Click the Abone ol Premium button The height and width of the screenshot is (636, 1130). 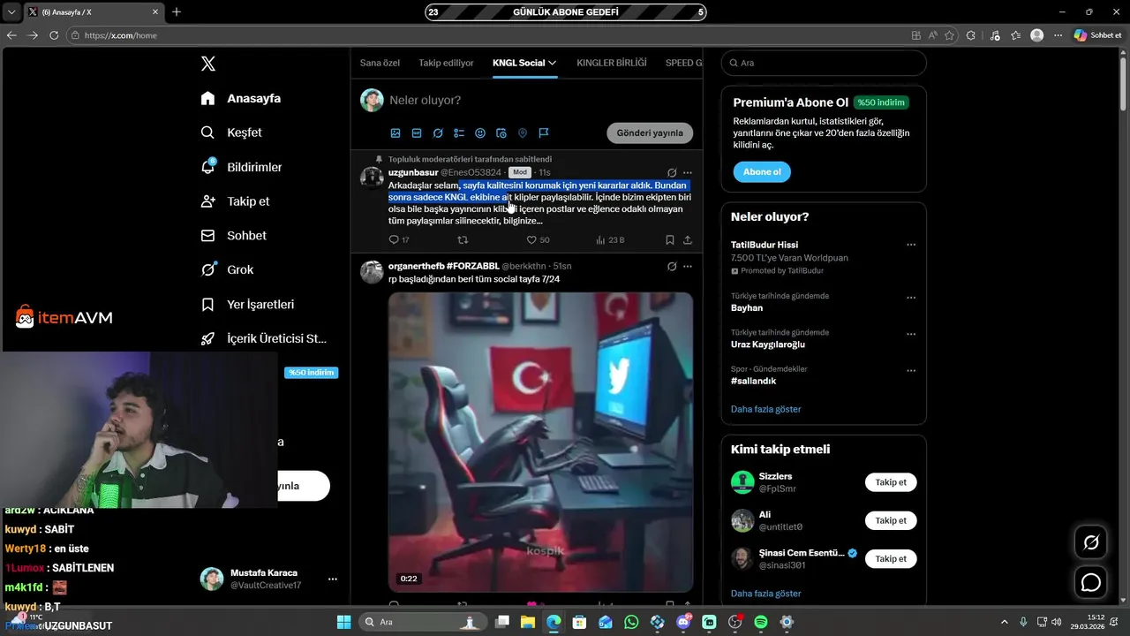[x=761, y=171]
